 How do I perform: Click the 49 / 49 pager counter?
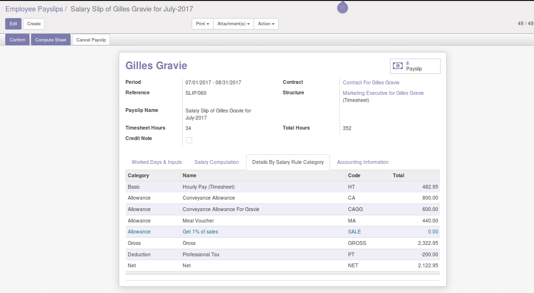point(525,24)
